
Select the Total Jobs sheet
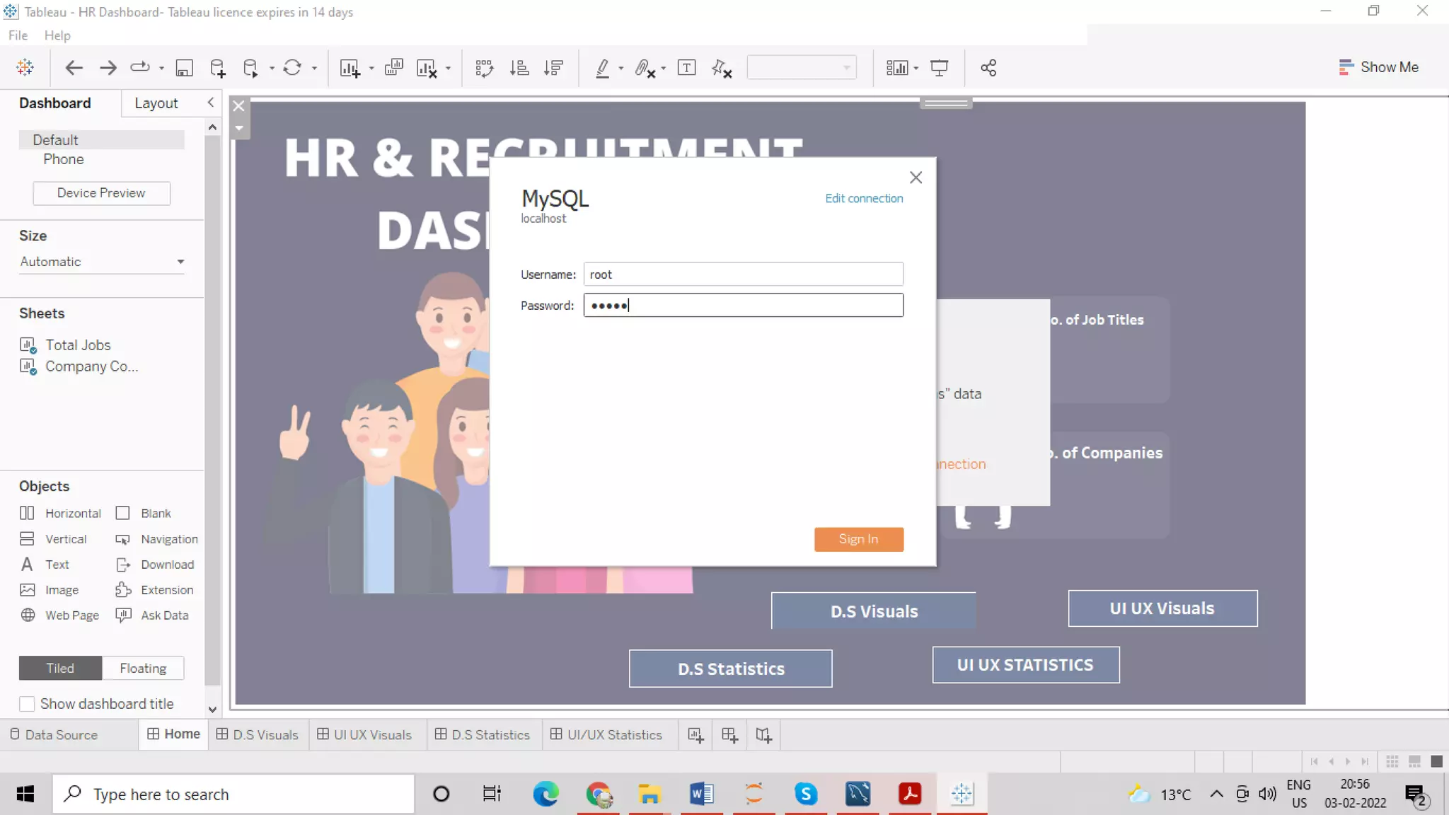(x=78, y=345)
